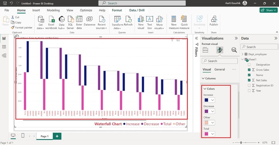Open the Enter data table tool
The image size is (279, 145).
(x=79, y=22)
